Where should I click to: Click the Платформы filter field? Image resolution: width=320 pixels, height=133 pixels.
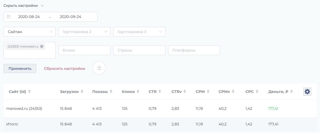pyautogui.click(x=194, y=50)
